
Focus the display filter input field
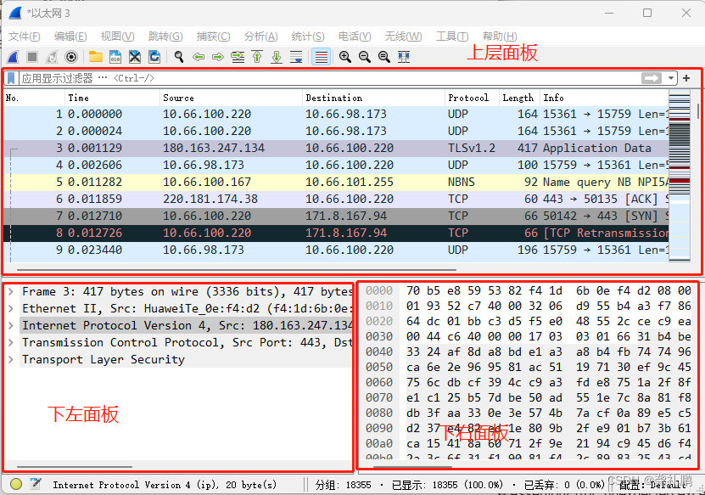328,78
